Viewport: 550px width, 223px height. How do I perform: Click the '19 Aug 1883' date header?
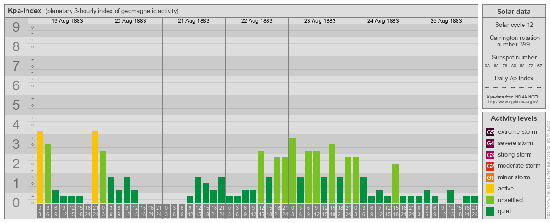tap(67, 21)
